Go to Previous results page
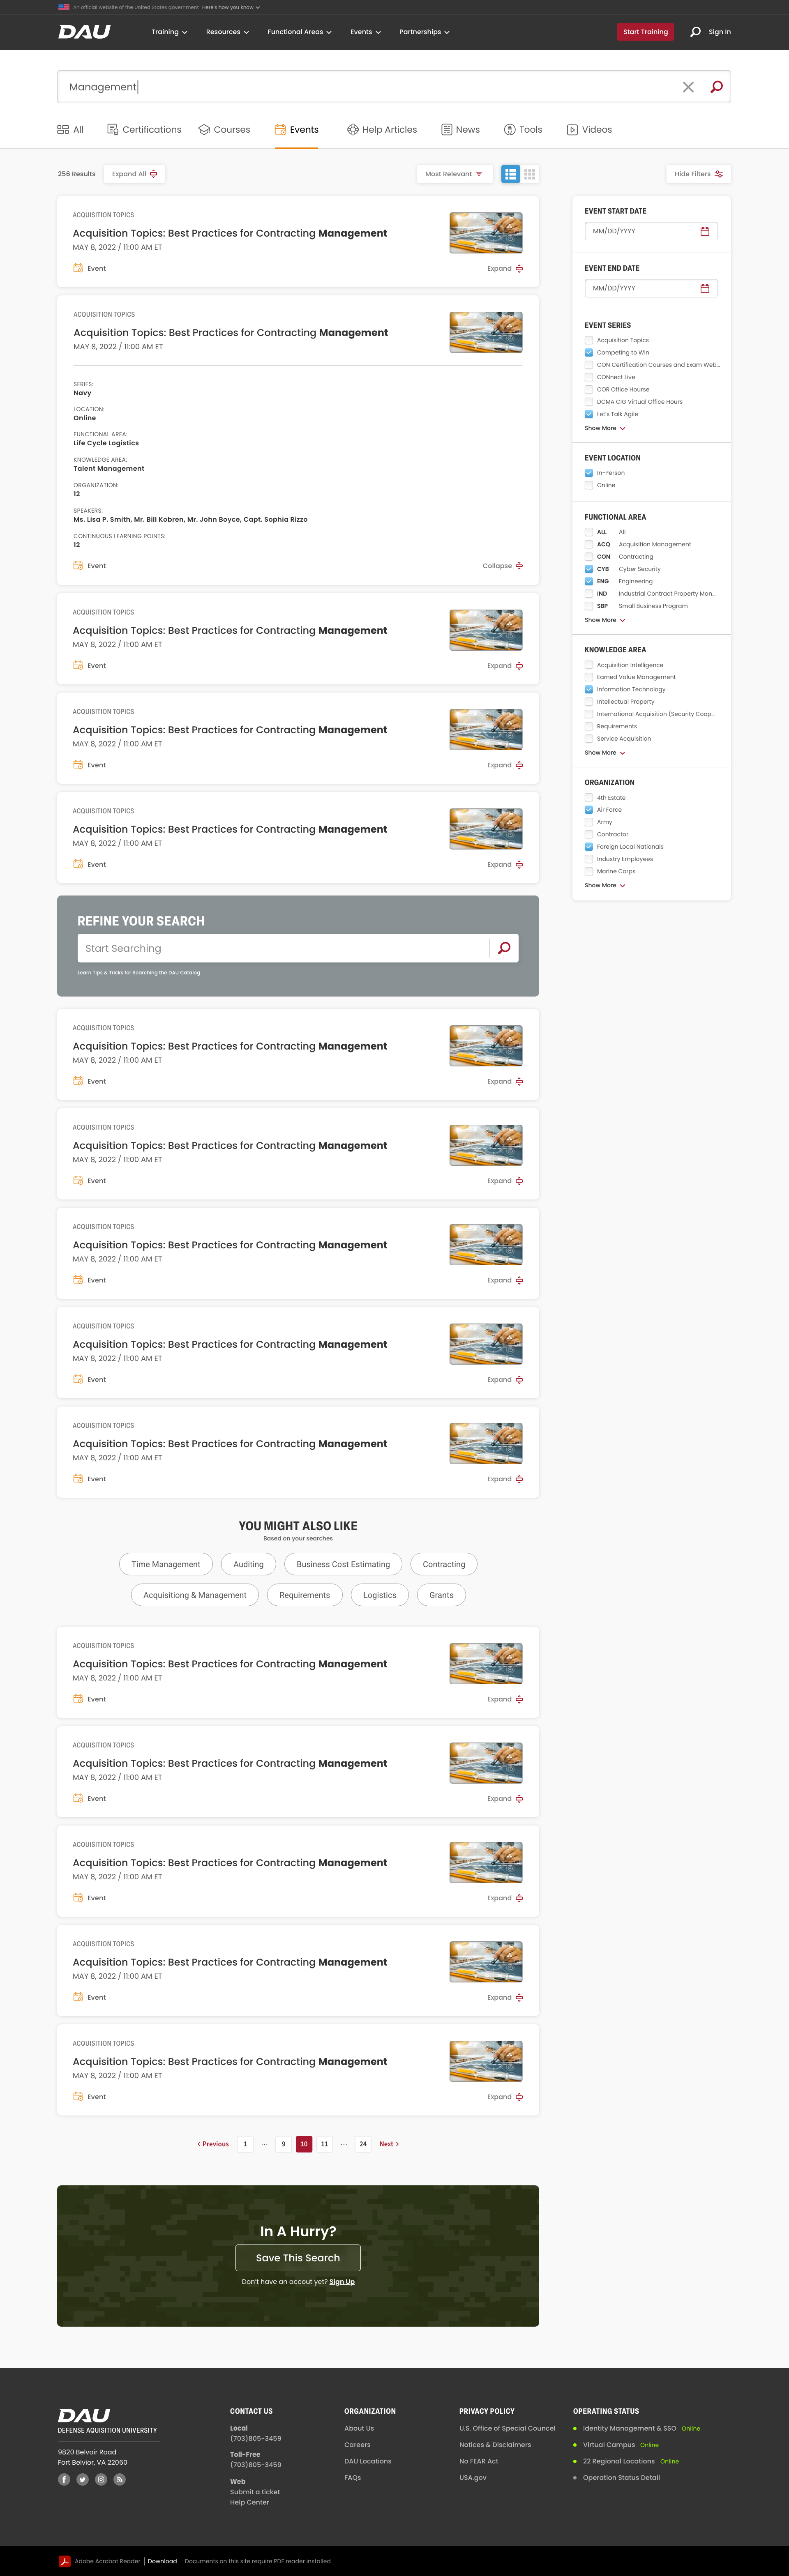The image size is (789, 2576). click(213, 2144)
